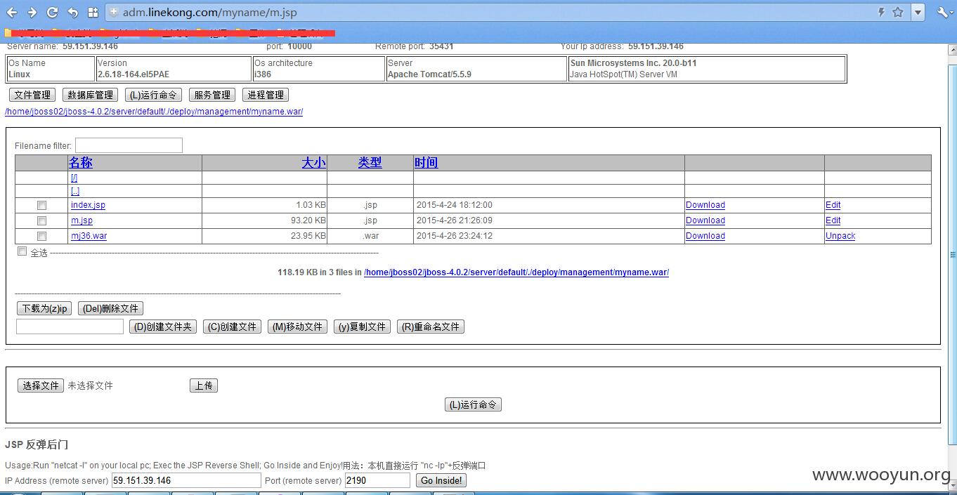Edit the index.jsp file
Viewport: 957px width, 495px height.
tap(833, 205)
